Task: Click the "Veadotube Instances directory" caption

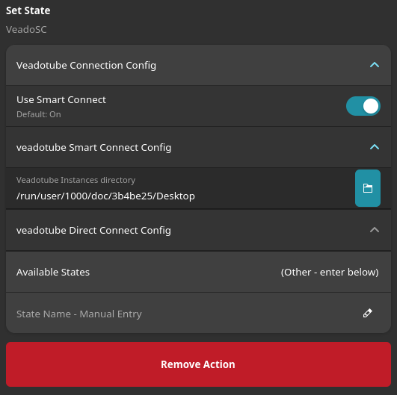Action: 76,180
